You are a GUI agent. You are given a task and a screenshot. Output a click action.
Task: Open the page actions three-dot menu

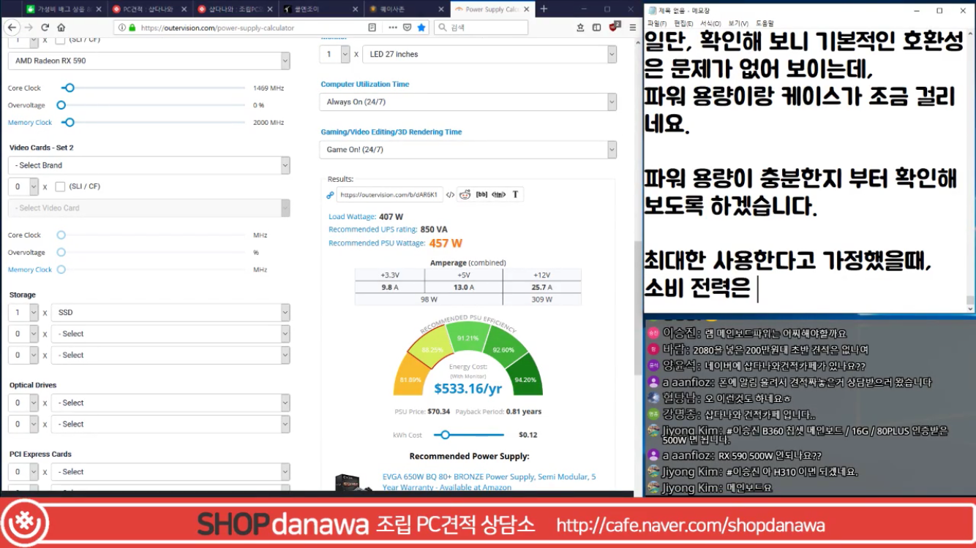point(393,28)
